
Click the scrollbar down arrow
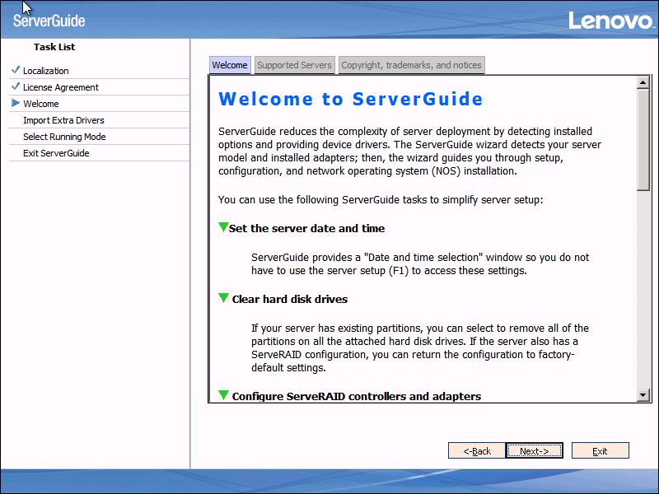pos(644,396)
